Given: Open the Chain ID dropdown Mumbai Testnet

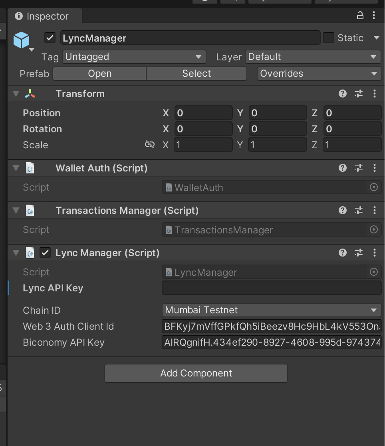Looking at the screenshot, I should [x=272, y=310].
